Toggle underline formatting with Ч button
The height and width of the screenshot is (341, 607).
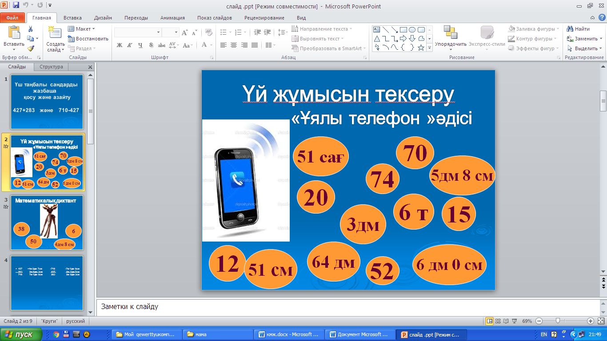[140, 45]
